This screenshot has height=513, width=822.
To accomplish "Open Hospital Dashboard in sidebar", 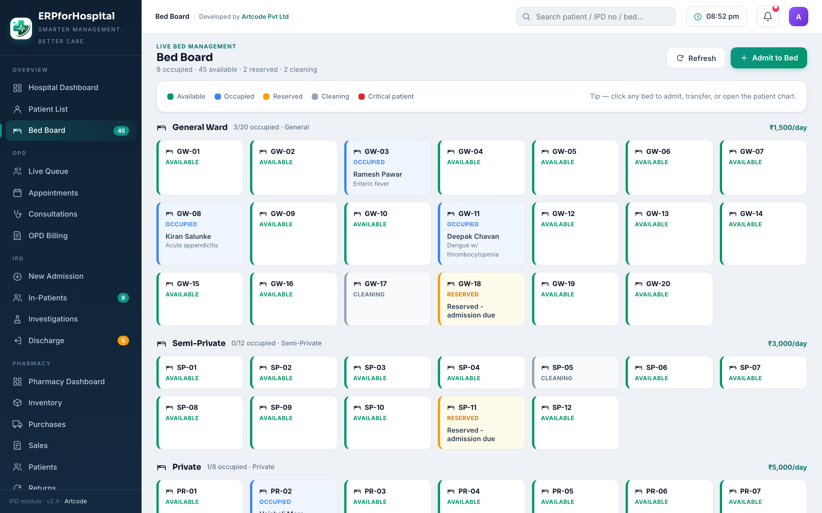I will pyautogui.click(x=71, y=88).
